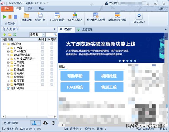The image size is (169, 132).
Task: Toggle 采内容 checkbox for 新闻资讯
Action: point(52,73)
